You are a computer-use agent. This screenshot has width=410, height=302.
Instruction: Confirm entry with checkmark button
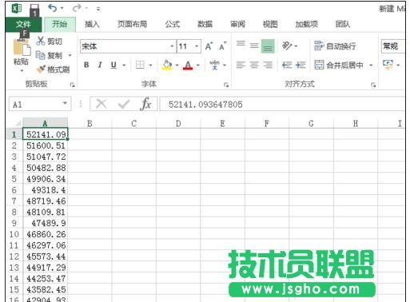(x=124, y=104)
